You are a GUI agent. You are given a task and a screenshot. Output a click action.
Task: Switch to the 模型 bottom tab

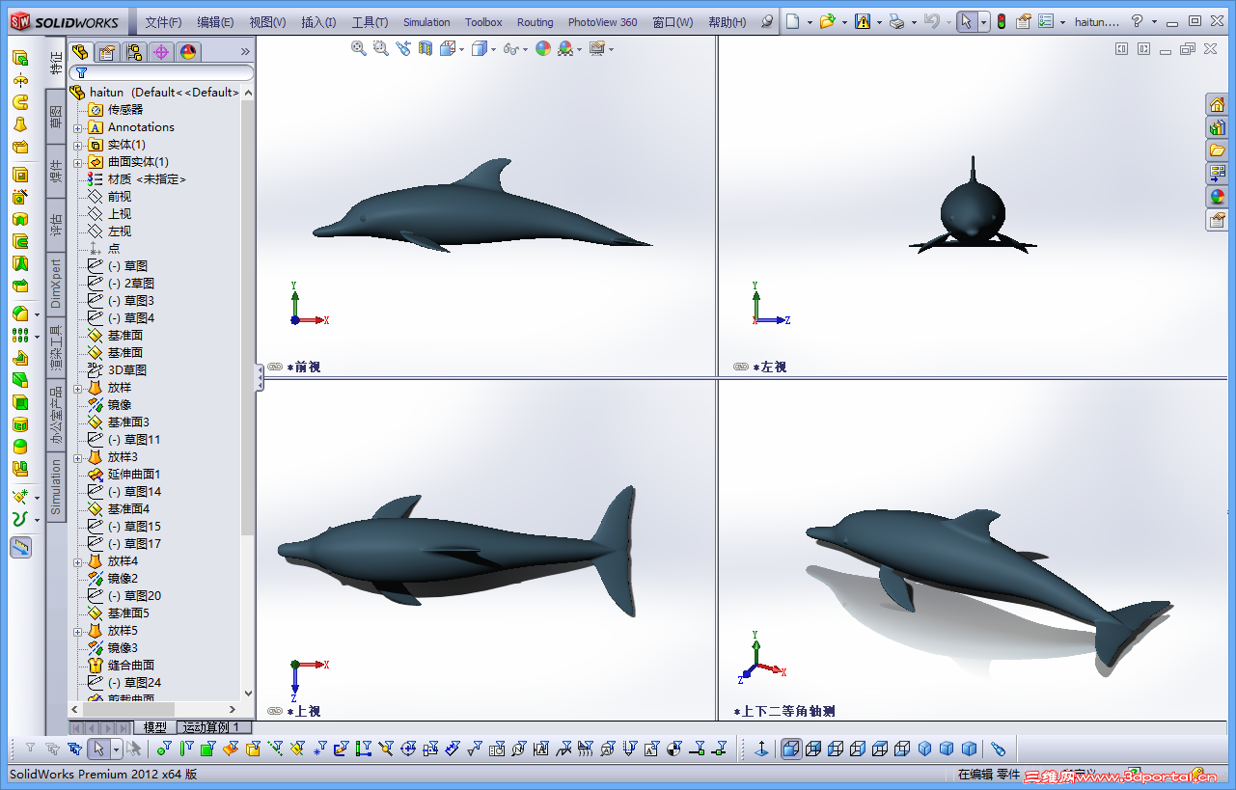(x=154, y=727)
